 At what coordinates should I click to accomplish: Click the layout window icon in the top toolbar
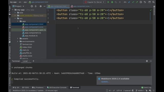click(150, 2)
